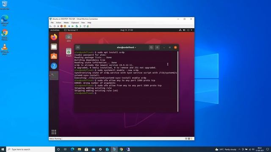Click the red Shut Down VM icon
The width and height of the screenshot is (271, 152).
(x=61, y=26)
